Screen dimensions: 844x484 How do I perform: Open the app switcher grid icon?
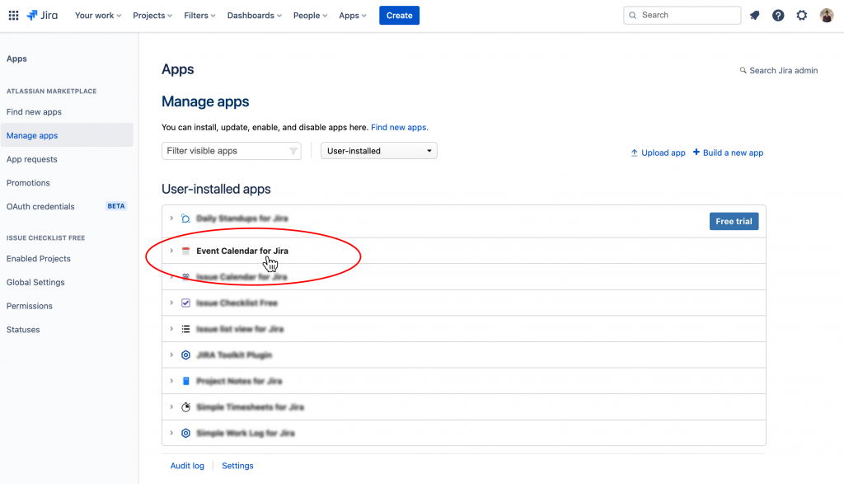point(13,15)
